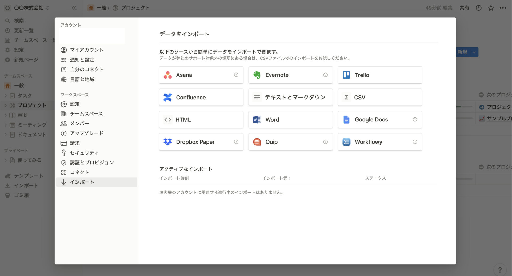Click the Word document icon
The image size is (512, 276).
(x=257, y=120)
